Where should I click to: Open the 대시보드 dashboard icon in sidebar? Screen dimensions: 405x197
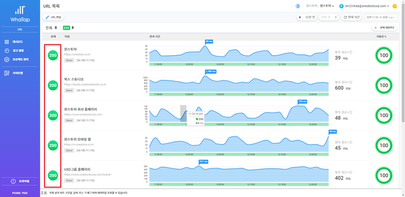click(7, 42)
